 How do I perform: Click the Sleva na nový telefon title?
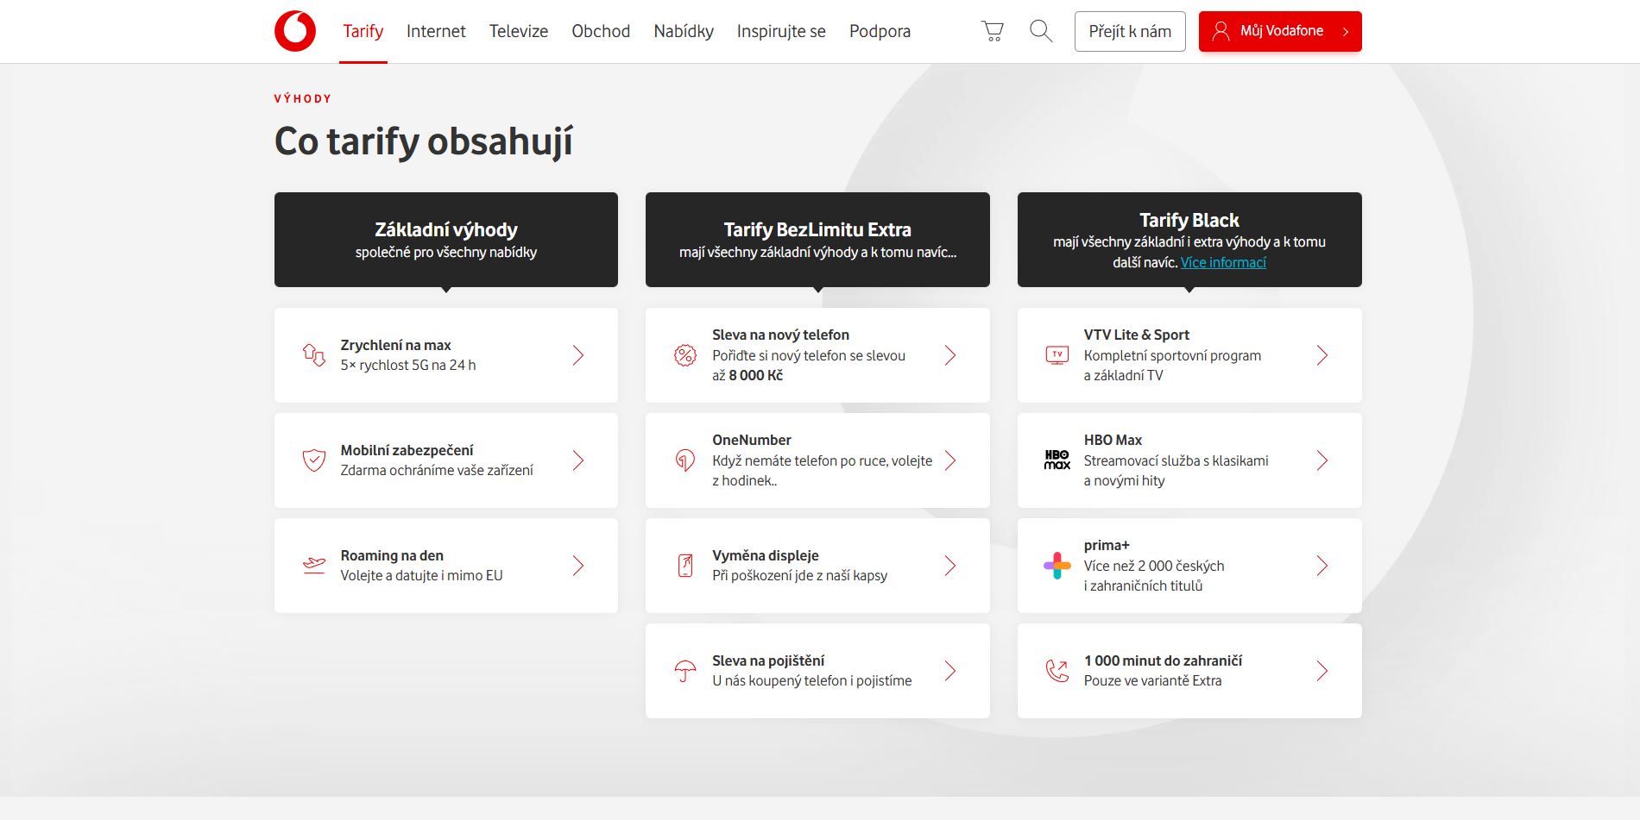coord(780,335)
